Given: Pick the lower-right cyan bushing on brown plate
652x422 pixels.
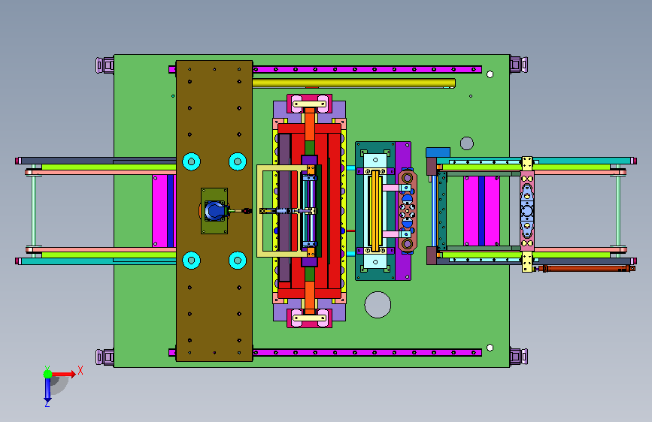Looking at the screenshot, I should pyautogui.click(x=238, y=261).
